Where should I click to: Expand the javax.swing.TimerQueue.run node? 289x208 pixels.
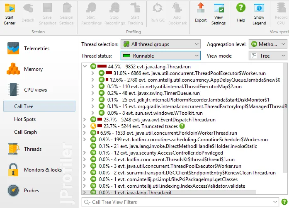[x=93, y=93]
